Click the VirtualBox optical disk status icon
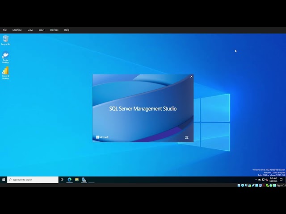The image size is (286, 214). [x=243, y=185]
